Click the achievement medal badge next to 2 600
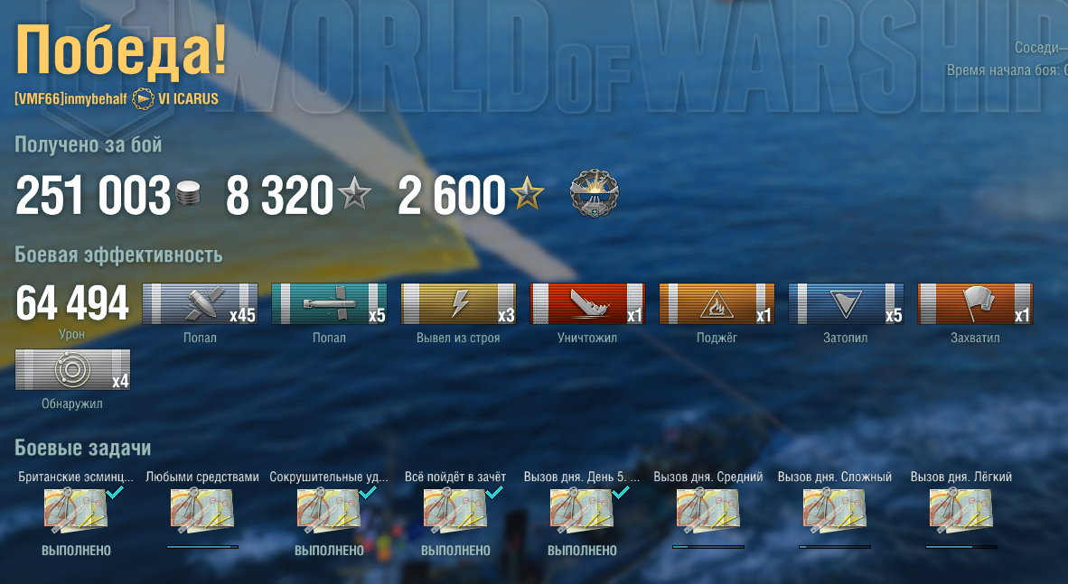The image size is (1068, 584). point(594,193)
